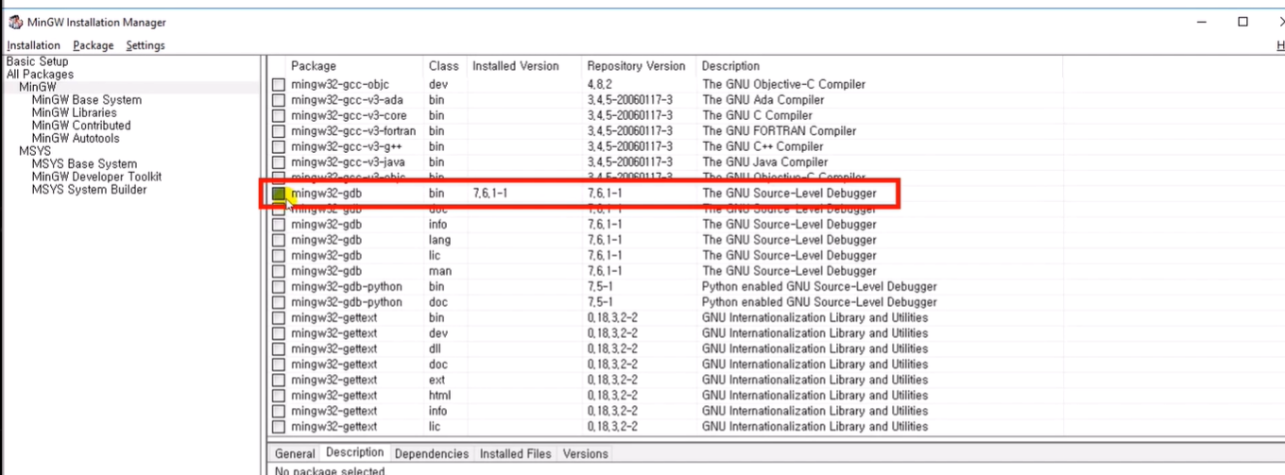Click installed version 7.6.1-1 of mingw32-gdb
Image resolution: width=1285 pixels, height=475 pixels.
(x=490, y=194)
